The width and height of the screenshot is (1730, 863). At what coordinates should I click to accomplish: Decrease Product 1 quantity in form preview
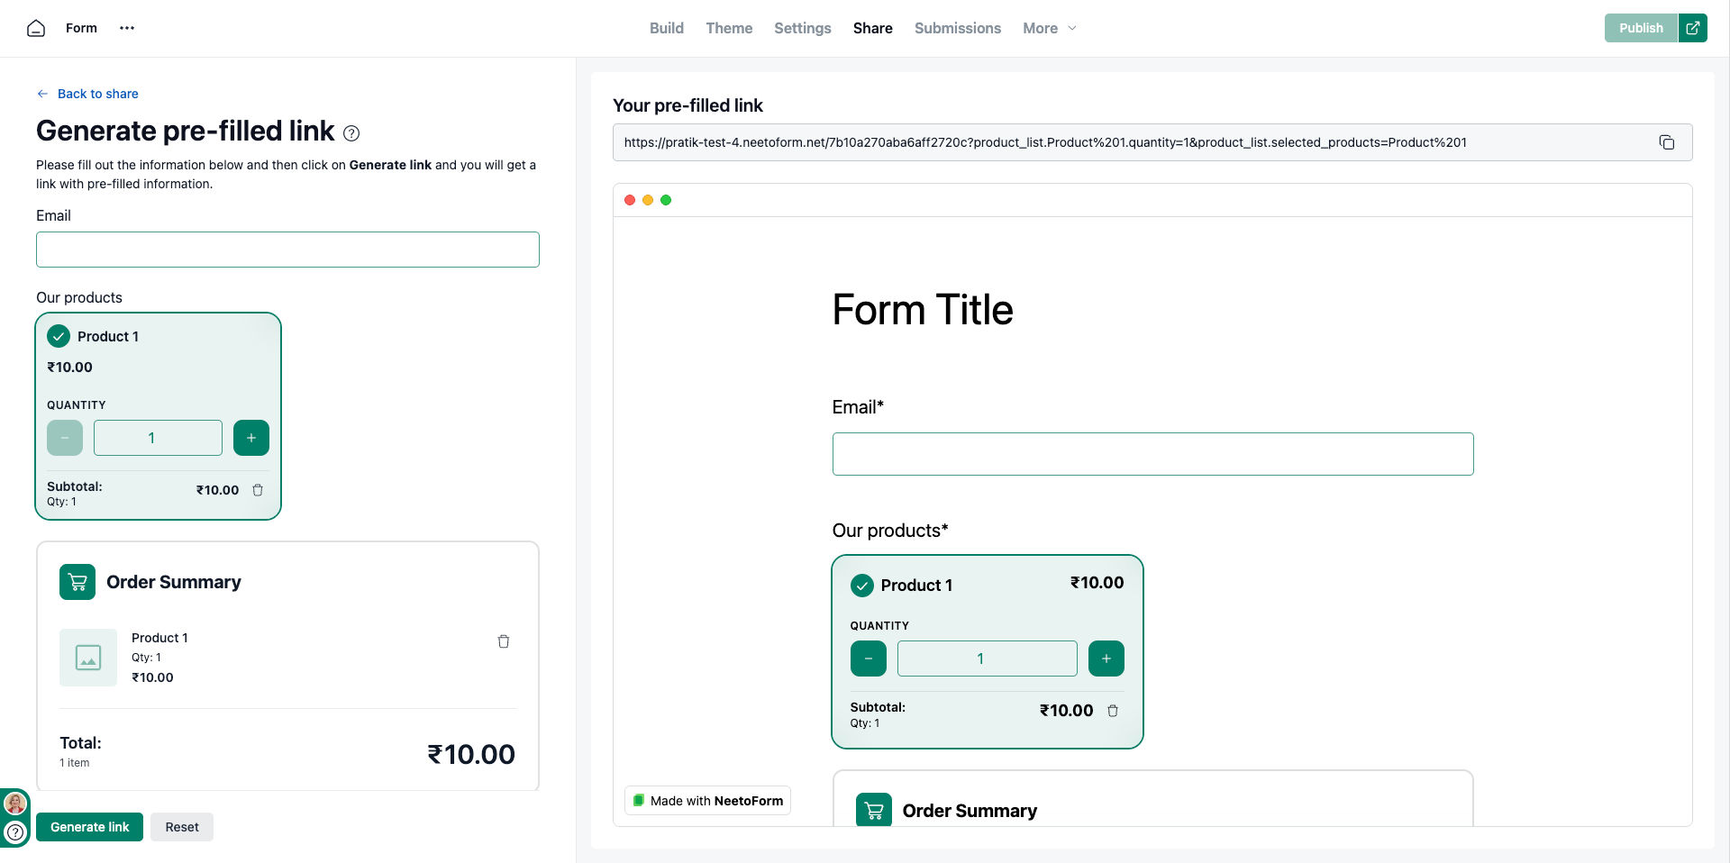(x=869, y=659)
